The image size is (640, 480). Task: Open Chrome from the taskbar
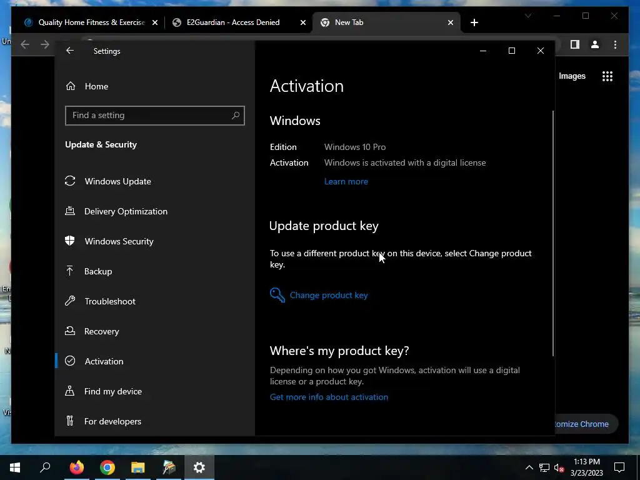[107, 467]
